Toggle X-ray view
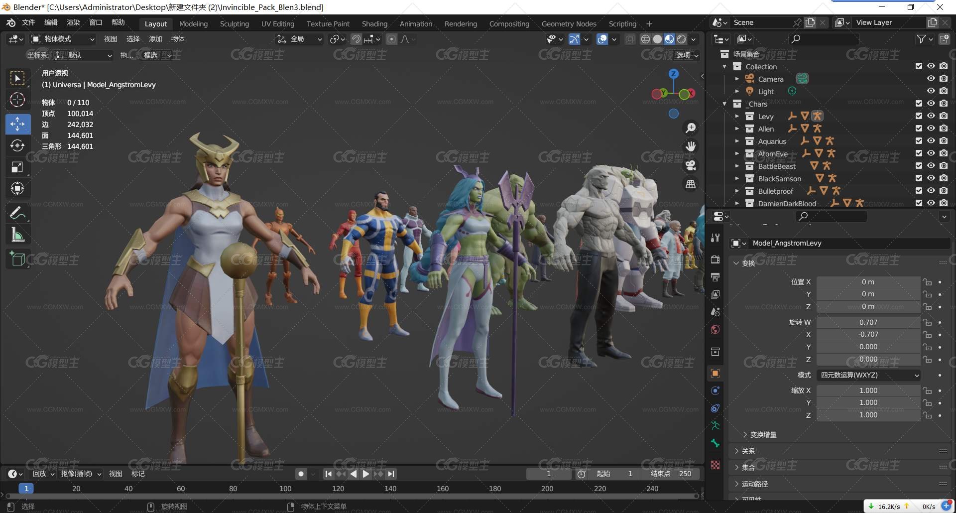 point(630,39)
